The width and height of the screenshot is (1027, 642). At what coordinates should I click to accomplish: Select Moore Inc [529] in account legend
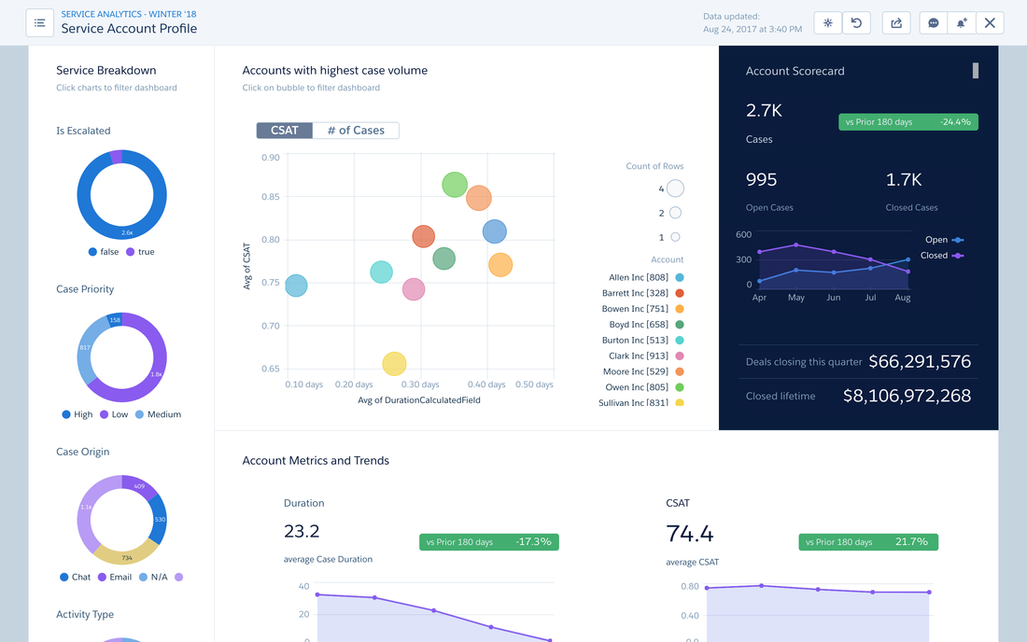click(x=643, y=371)
